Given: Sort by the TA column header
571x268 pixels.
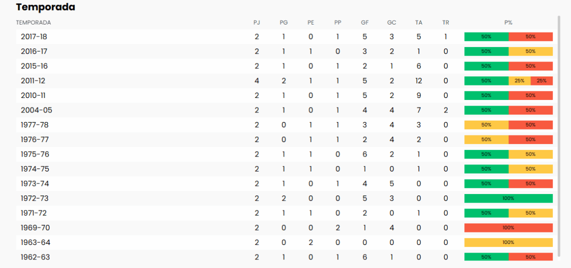Looking at the screenshot, I should [419, 22].
